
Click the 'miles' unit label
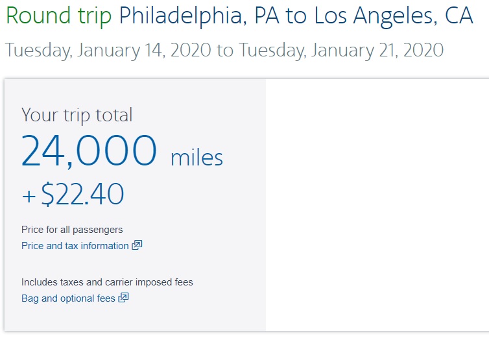[197, 157]
